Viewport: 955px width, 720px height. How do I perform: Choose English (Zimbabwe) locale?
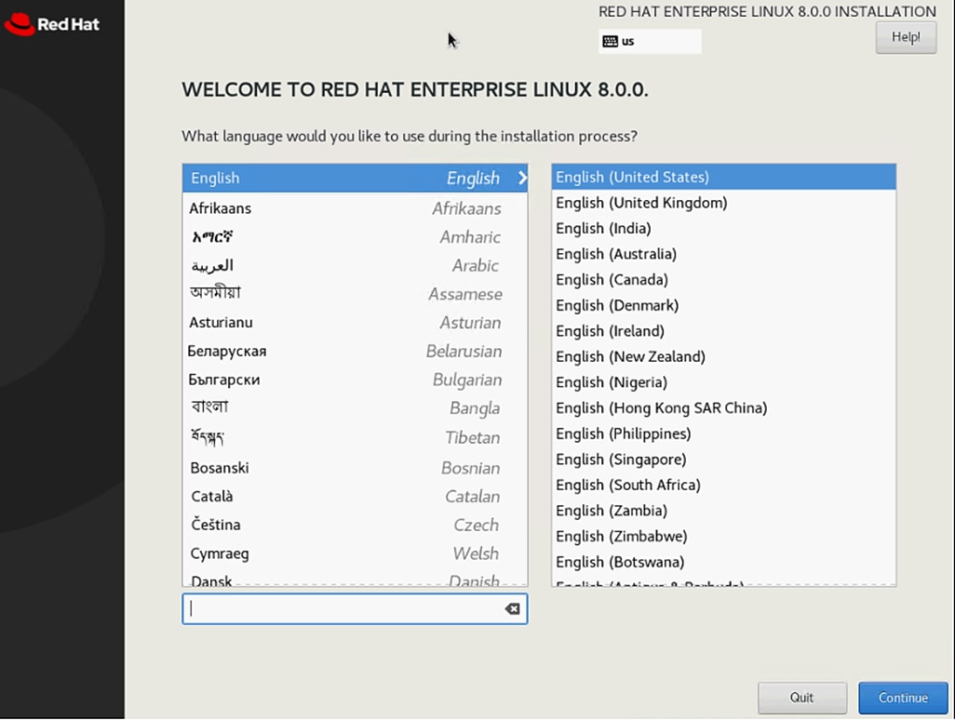click(723, 536)
